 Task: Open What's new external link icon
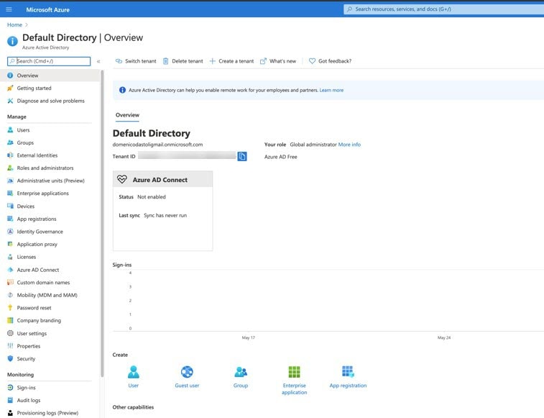[x=263, y=61]
